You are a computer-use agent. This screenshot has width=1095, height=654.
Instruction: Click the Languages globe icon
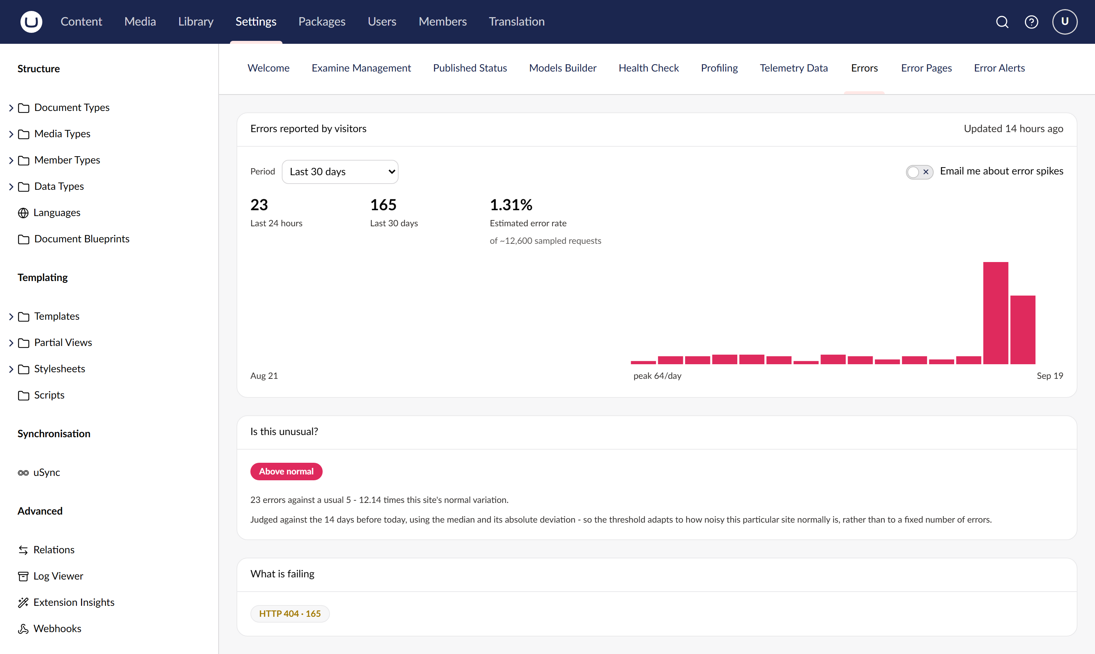coord(23,213)
